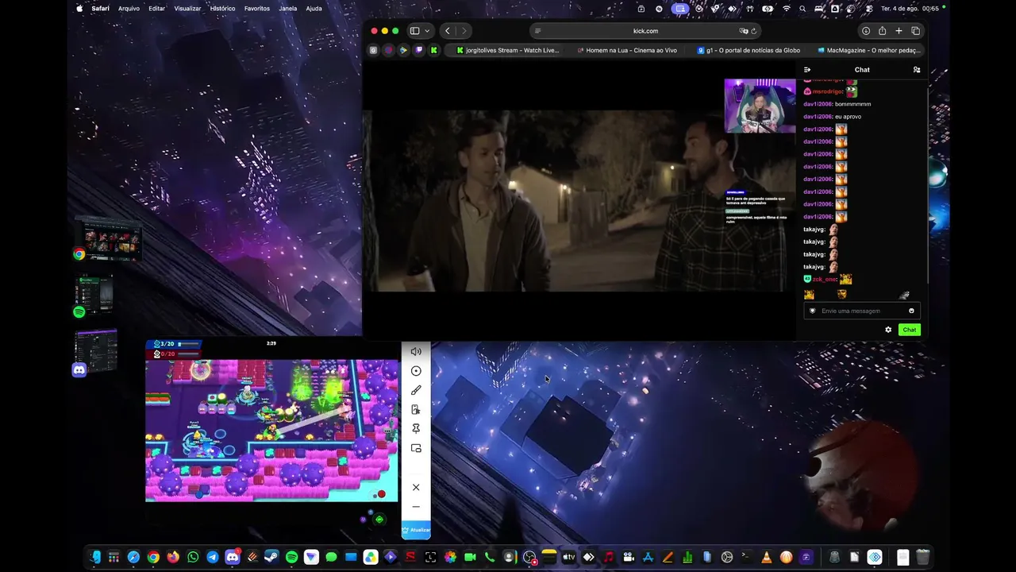Open Wi-Fi status in menu bar
The height and width of the screenshot is (572, 1016).
(787, 8)
